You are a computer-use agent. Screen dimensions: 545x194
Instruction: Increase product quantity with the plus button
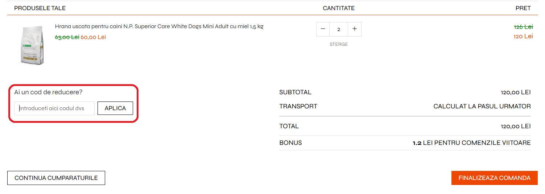pyautogui.click(x=355, y=29)
